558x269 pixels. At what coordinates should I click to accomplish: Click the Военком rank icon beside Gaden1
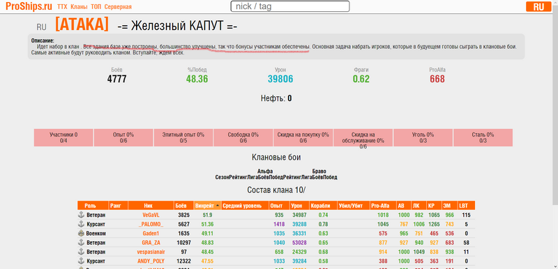click(81, 233)
